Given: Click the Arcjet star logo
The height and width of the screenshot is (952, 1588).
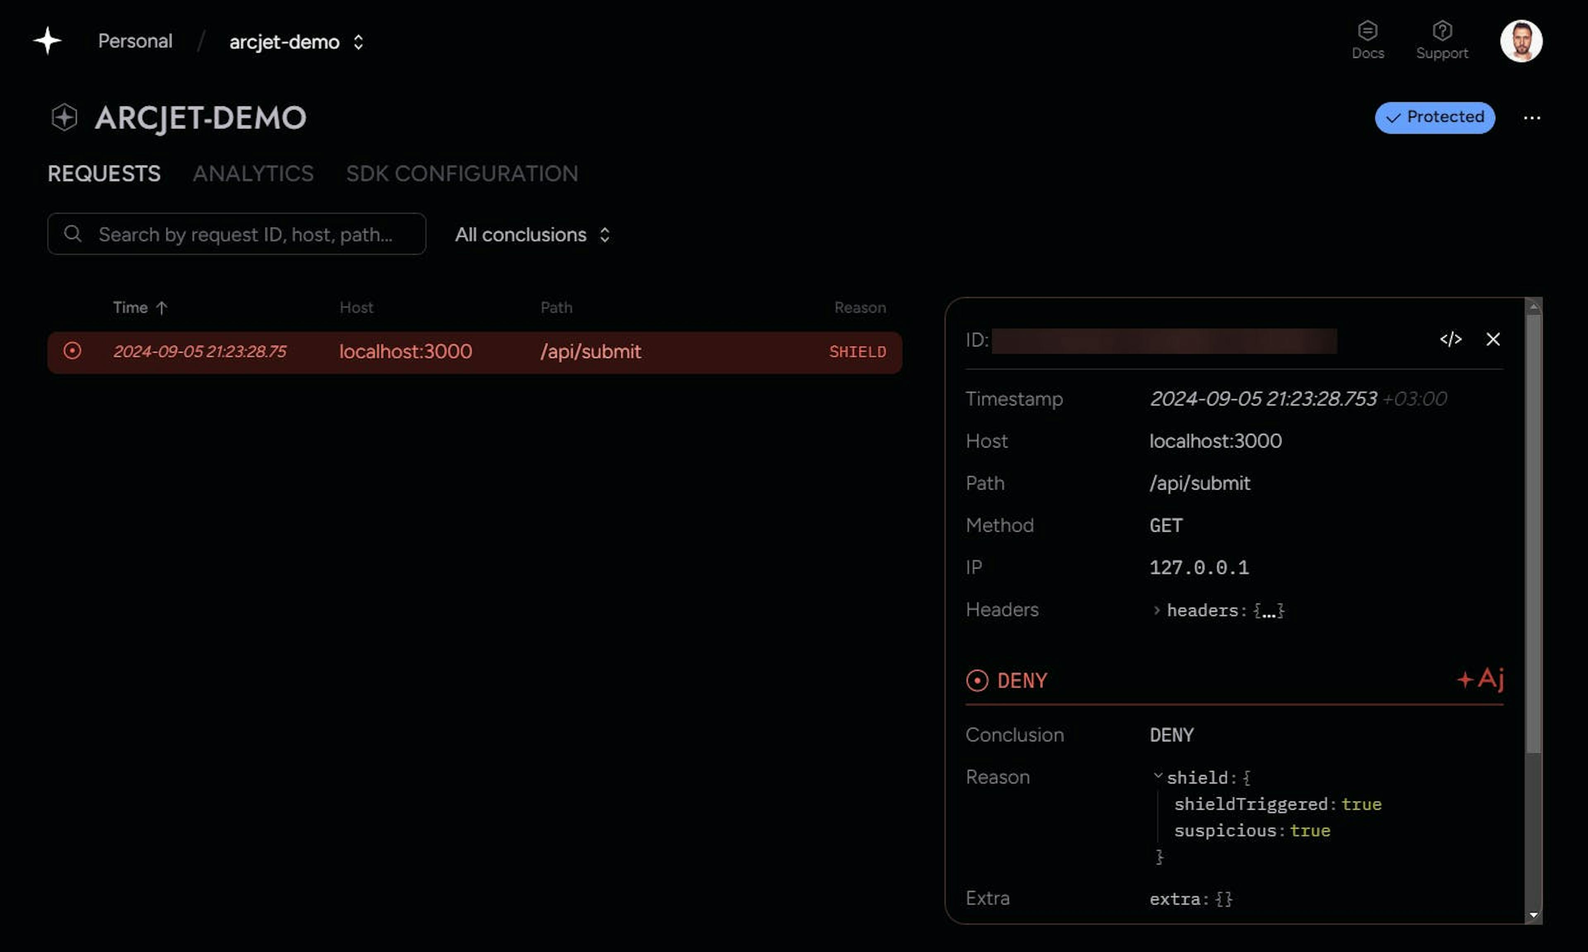Looking at the screenshot, I should tap(48, 41).
